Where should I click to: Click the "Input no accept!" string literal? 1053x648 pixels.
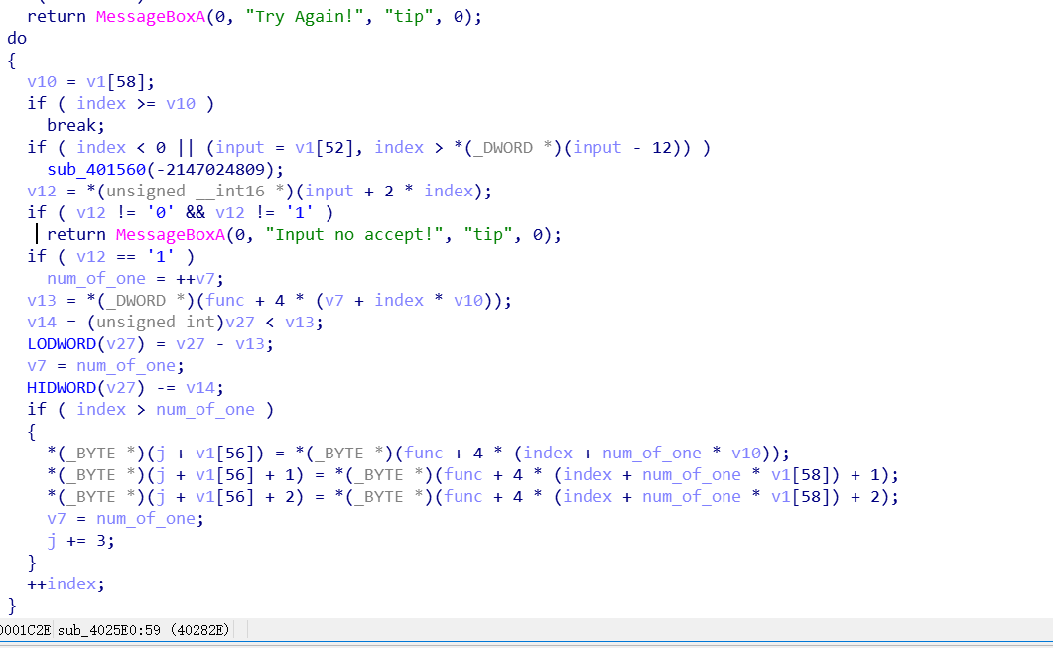354,234
